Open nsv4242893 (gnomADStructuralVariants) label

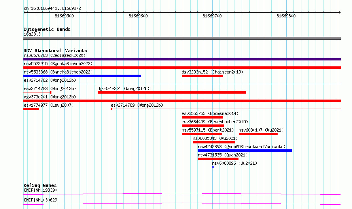[242, 147]
